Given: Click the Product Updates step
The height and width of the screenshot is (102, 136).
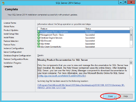Looking at the screenshot, I should tap(11, 30).
